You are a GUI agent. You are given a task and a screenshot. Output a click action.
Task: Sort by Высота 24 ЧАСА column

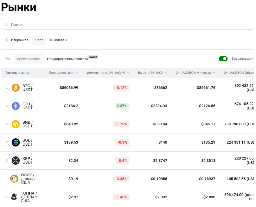(x=152, y=73)
